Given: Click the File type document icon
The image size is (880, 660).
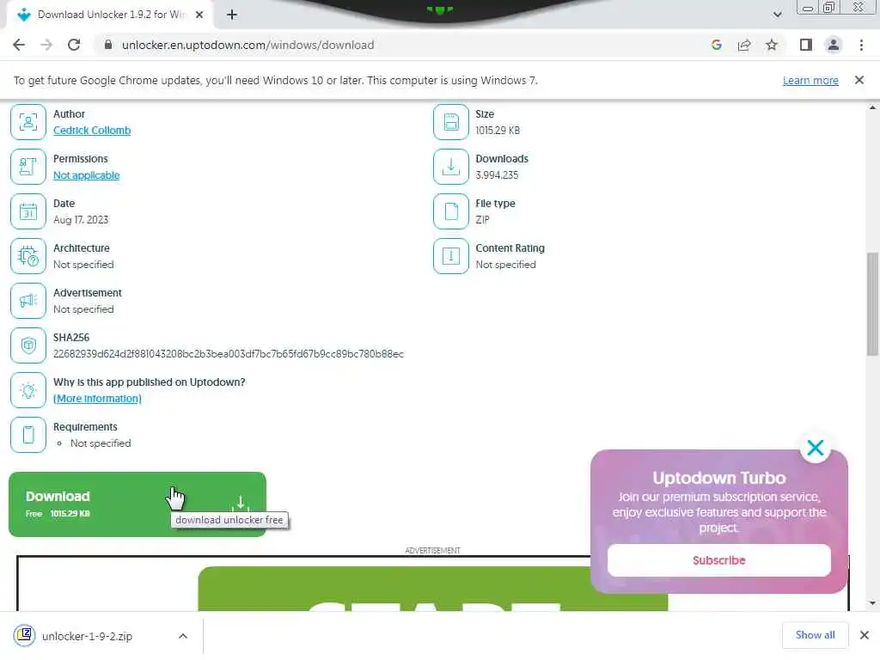Looking at the screenshot, I should [450, 211].
